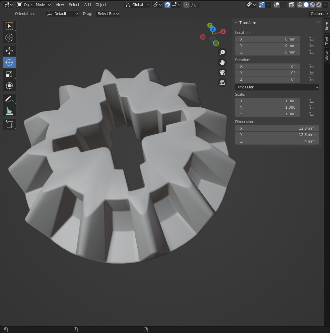The height and width of the screenshot is (333, 330).
Task: Open the Object Mode dropdown
Action: pyautogui.click(x=34, y=5)
